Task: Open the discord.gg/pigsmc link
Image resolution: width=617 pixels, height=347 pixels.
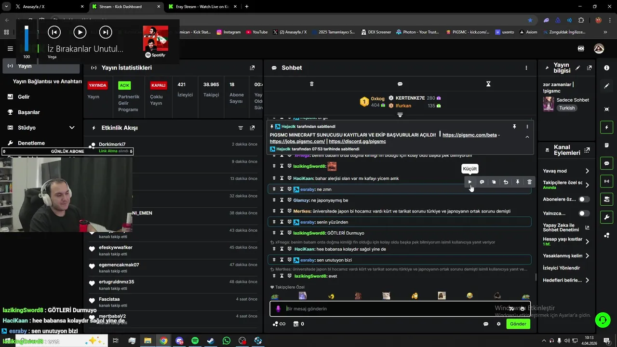Action: point(357,142)
